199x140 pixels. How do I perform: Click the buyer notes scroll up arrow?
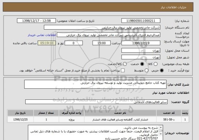pos(161,127)
